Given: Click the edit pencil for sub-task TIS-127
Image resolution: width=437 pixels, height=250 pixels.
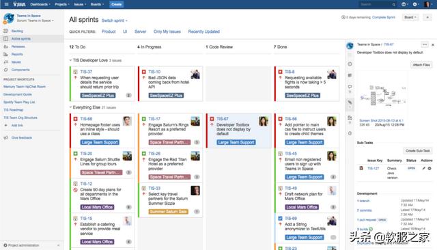Looking at the screenshot, I should (424, 168).
